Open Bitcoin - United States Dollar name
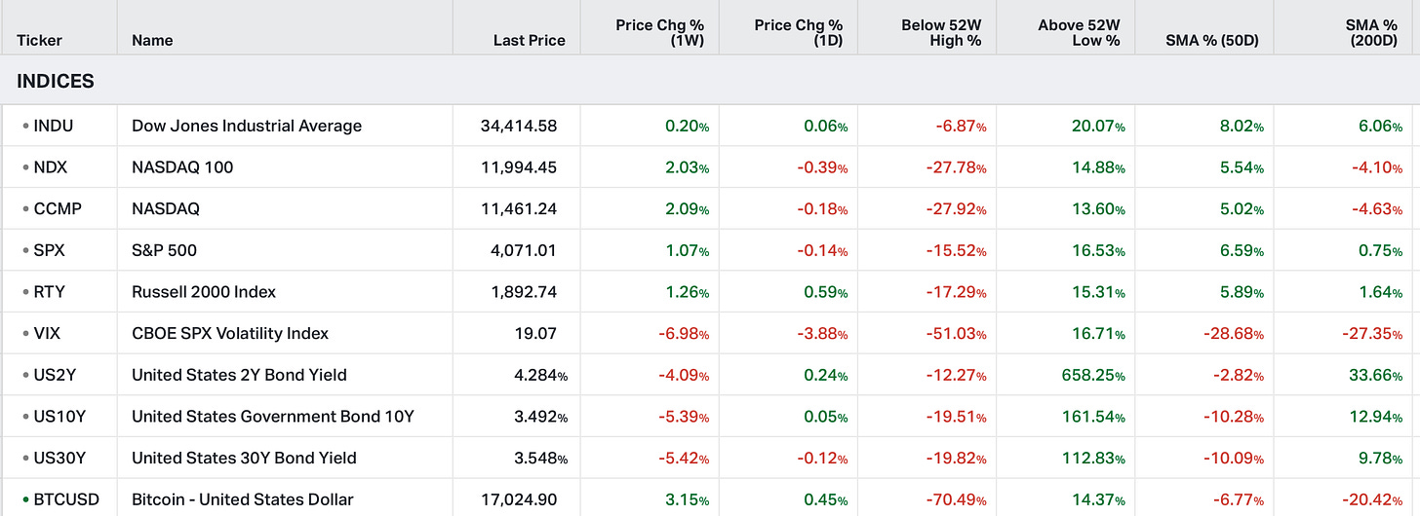1420x516 pixels. point(243,499)
